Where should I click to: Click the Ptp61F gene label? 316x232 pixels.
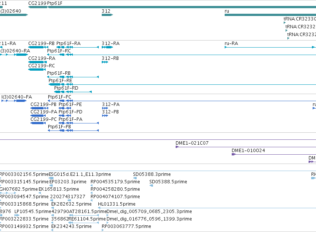pos(55,3)
